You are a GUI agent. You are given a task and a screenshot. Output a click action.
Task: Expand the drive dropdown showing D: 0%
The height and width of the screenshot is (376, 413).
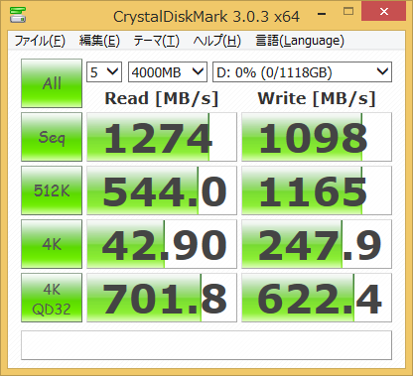pyautogui.click(x=302, y=71)
